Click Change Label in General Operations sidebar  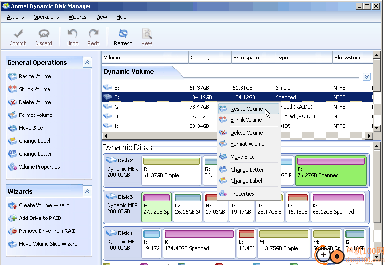click(29, 141)
